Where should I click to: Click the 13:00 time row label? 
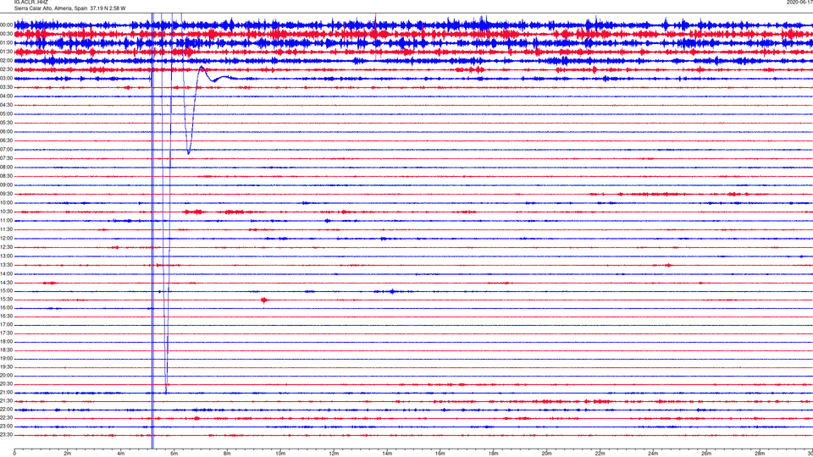(x=6, y=256)
